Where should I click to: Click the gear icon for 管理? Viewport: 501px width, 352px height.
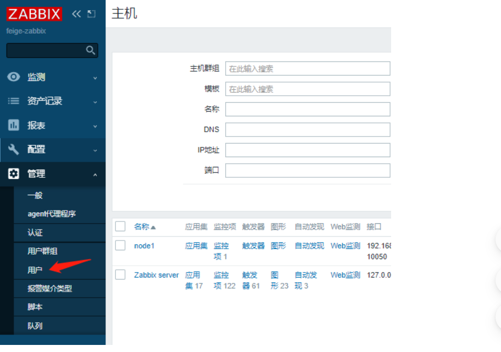coord(14,174)
